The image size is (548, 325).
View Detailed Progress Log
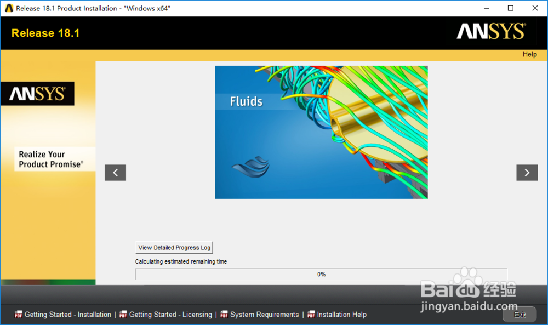[174, 247]
